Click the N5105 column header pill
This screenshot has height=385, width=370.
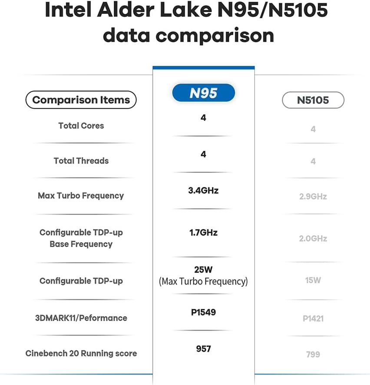click(x=313, y=100)
